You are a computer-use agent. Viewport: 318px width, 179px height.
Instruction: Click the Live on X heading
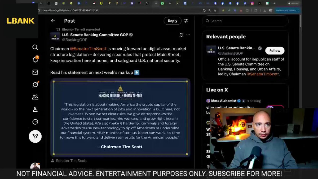click(217, 90)
